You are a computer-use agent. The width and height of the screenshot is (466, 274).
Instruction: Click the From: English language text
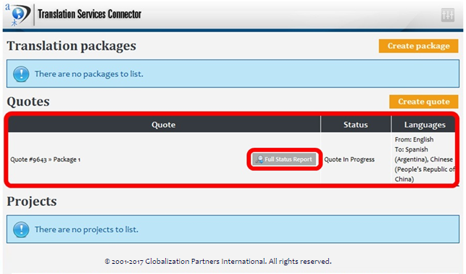tap(414, 139)
